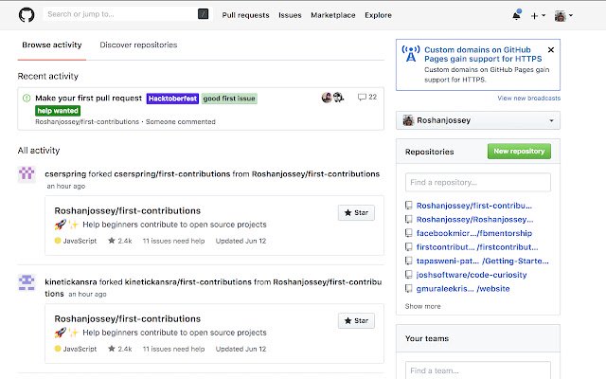Click the Roshanjossey avatar in account switcher
This screenshot has width=606, height=379.
tap(408, 120)
